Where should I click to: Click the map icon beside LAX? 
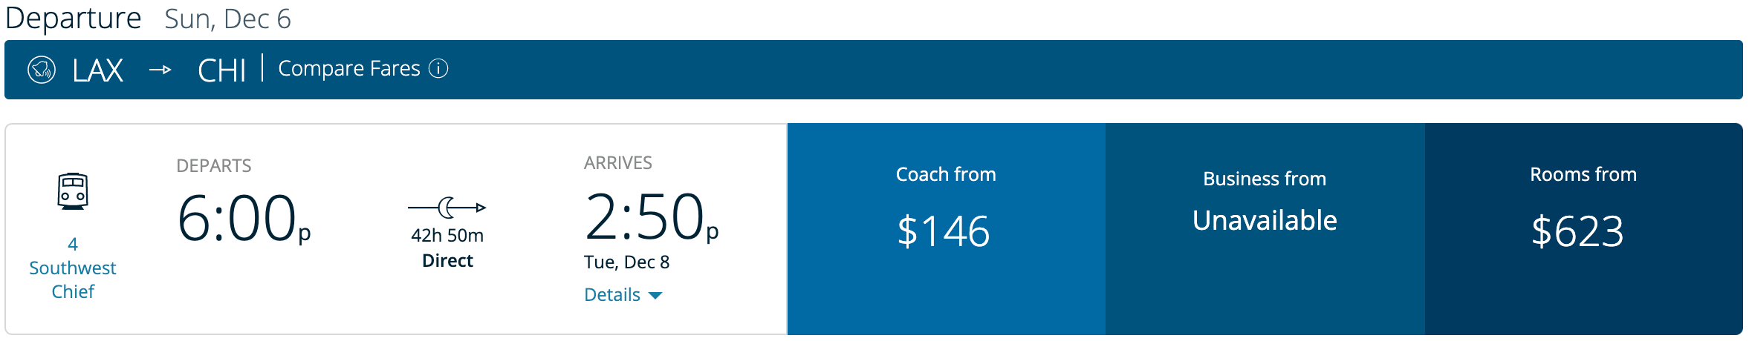[42, 70]
